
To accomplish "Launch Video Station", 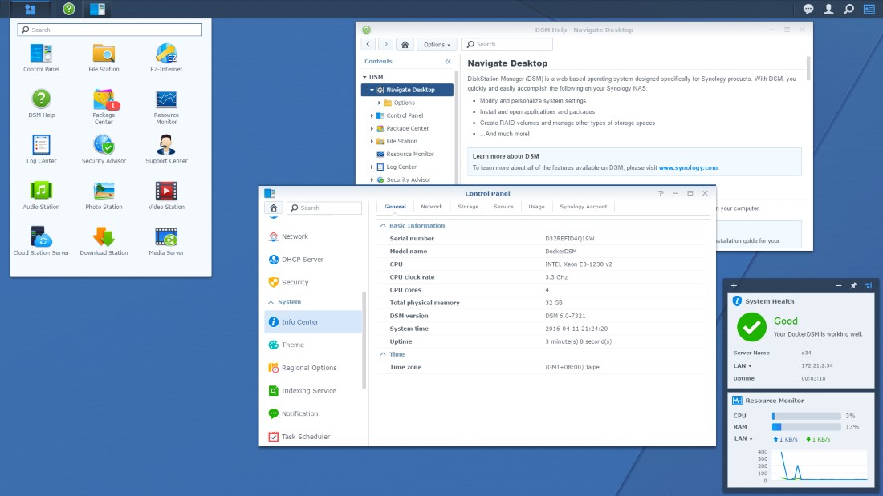I will tap(166, 196).
